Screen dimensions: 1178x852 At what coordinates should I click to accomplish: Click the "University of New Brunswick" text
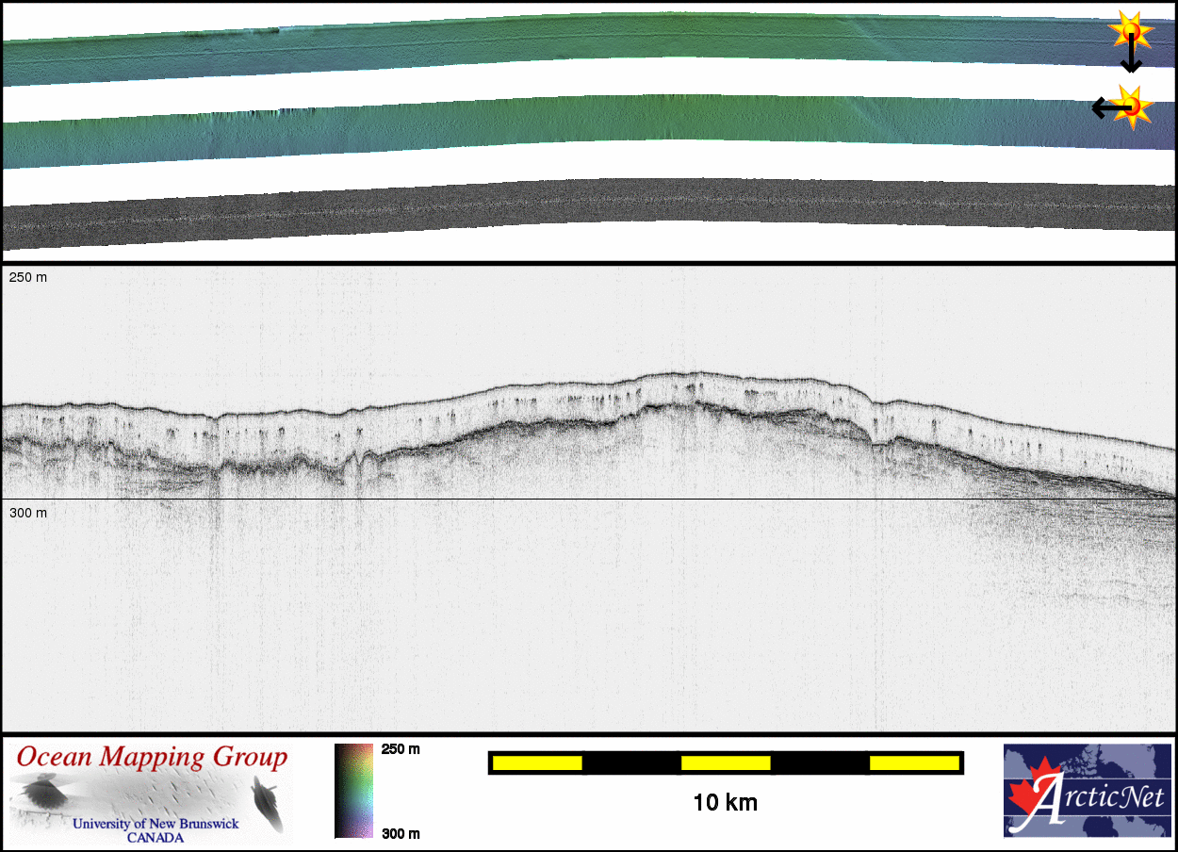point(155,823)
